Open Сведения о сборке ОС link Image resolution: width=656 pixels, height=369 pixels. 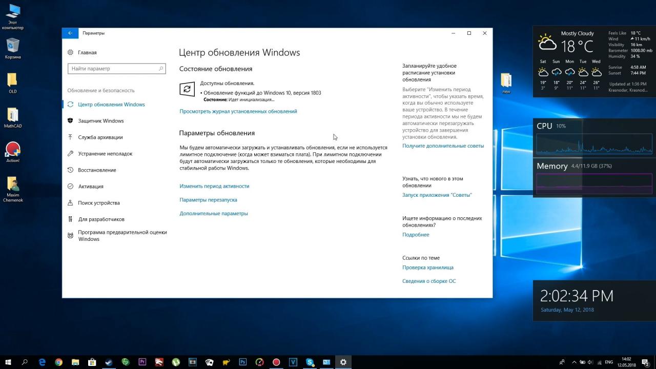tap(429, 281)
